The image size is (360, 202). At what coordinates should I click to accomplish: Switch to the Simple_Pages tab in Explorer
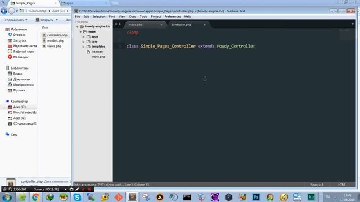[34, 3]
